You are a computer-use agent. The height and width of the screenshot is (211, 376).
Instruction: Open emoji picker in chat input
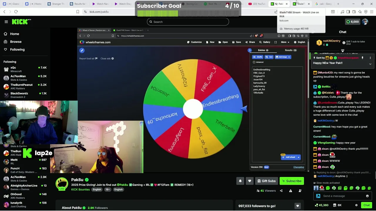367,196
